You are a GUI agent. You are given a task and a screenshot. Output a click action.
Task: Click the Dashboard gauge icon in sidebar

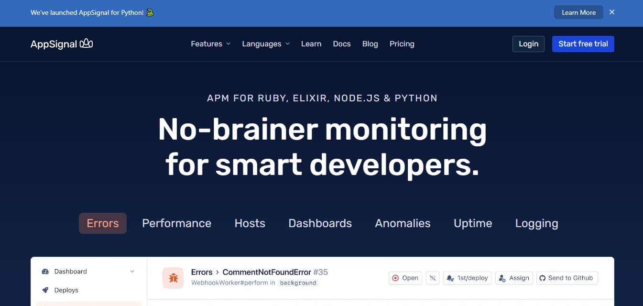click(45, 271)
